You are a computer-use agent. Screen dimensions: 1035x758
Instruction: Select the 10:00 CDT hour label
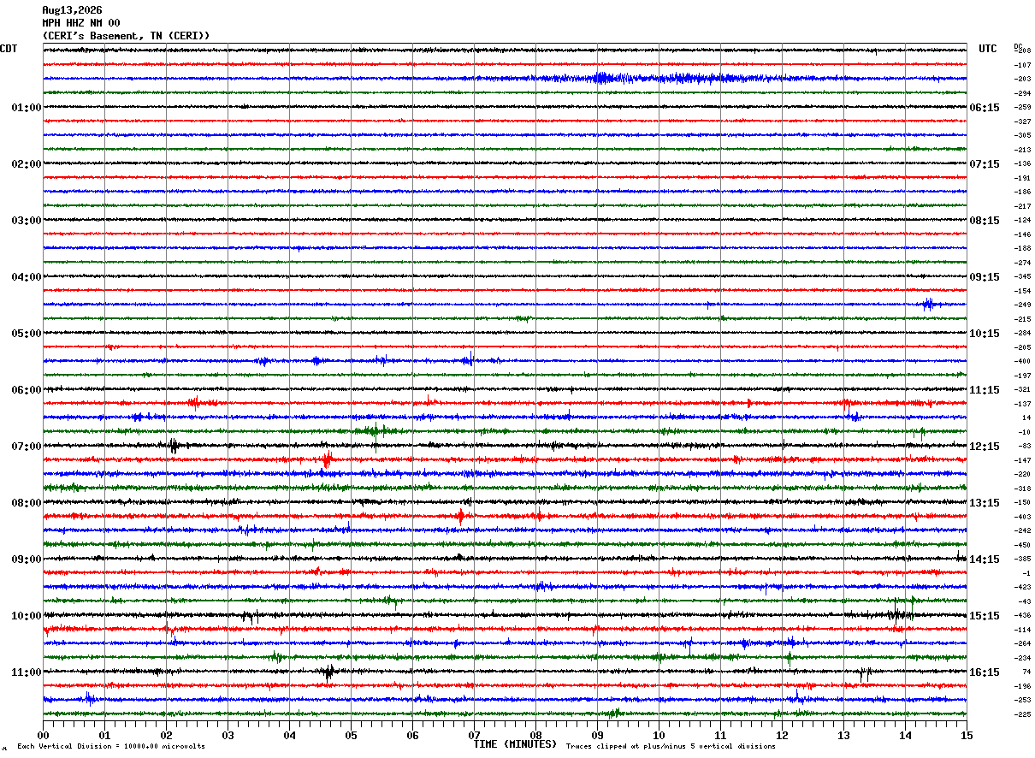27,616
